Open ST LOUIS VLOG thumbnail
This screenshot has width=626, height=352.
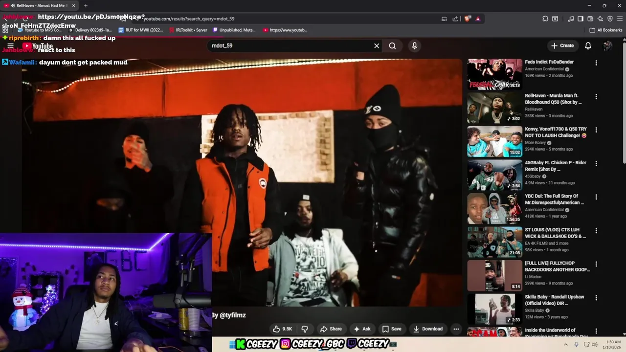click(494, 242)
